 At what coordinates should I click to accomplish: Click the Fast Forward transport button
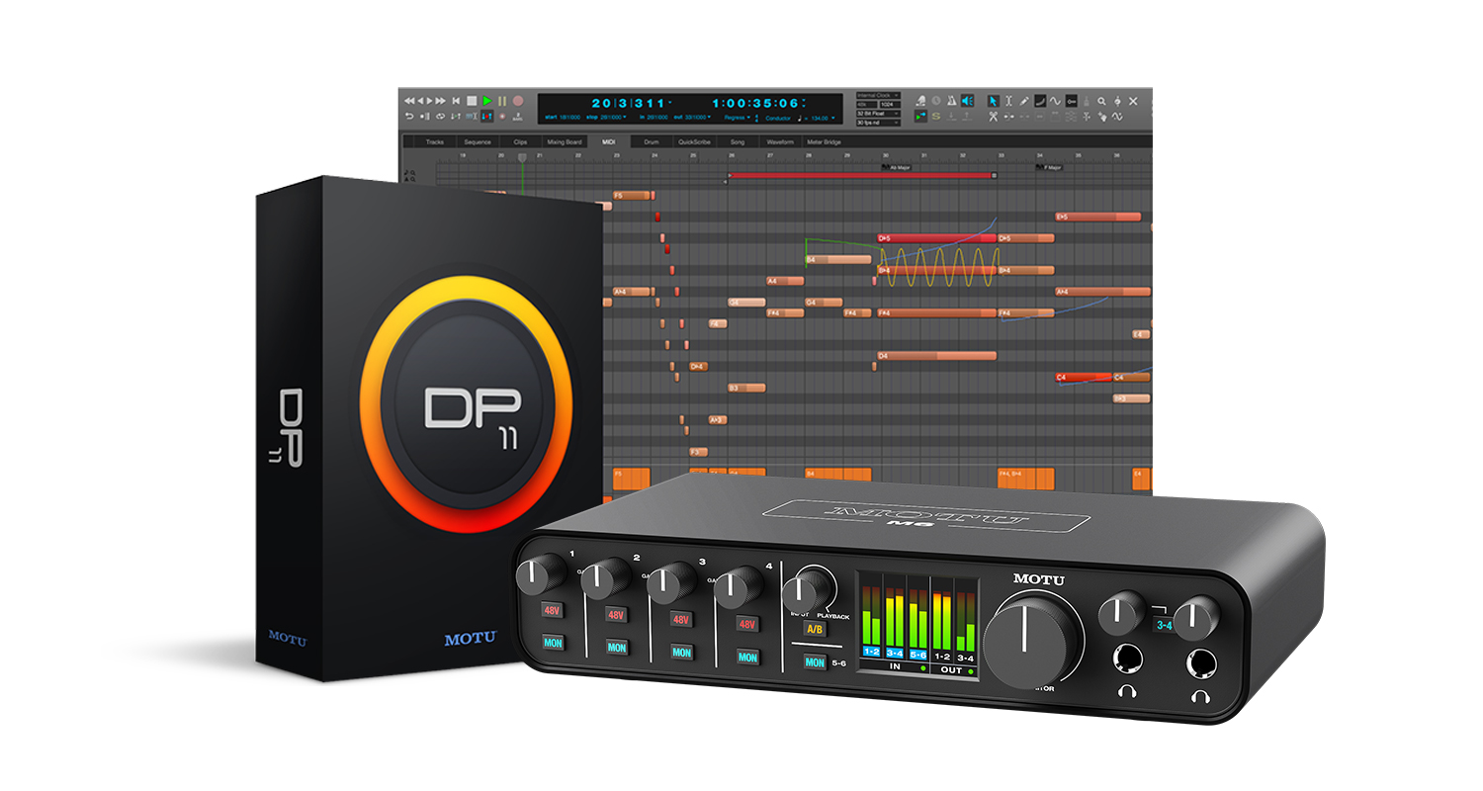click(440, 101)
